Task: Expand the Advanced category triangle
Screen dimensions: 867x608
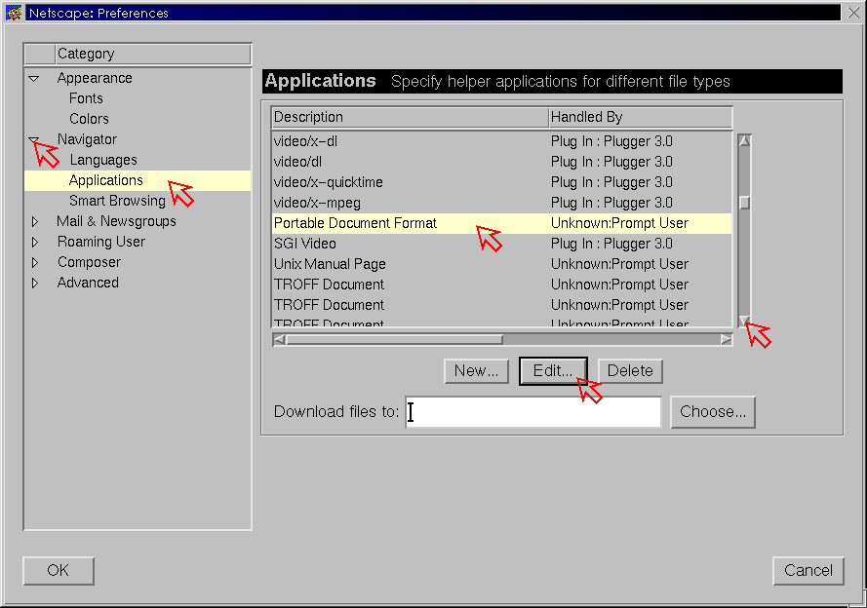Action: (35, 283)
